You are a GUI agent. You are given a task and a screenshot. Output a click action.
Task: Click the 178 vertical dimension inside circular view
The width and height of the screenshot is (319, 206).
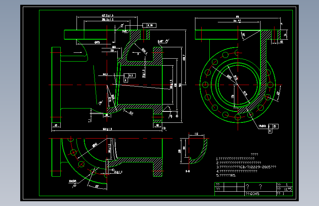tap(233, 96)
